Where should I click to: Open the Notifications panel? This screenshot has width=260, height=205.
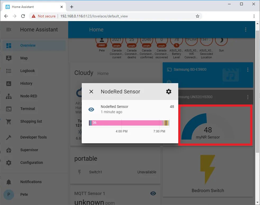tap(9, 182)
